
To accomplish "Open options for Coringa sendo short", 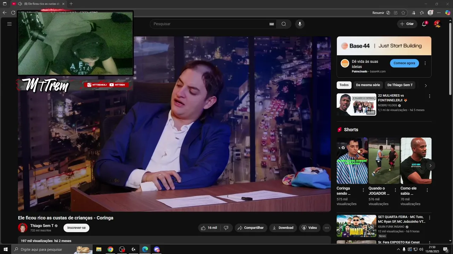I will [363, 190].
